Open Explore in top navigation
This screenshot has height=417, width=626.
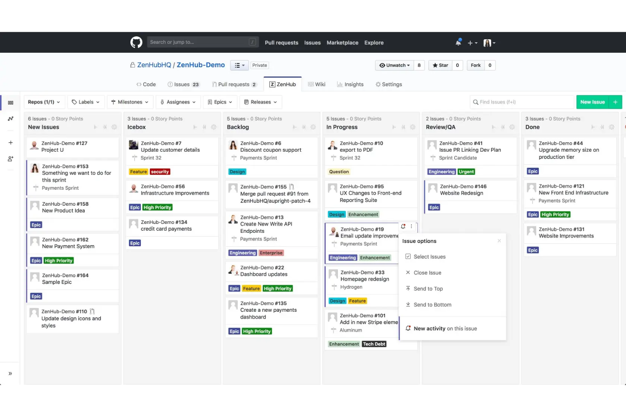(374, 43)
